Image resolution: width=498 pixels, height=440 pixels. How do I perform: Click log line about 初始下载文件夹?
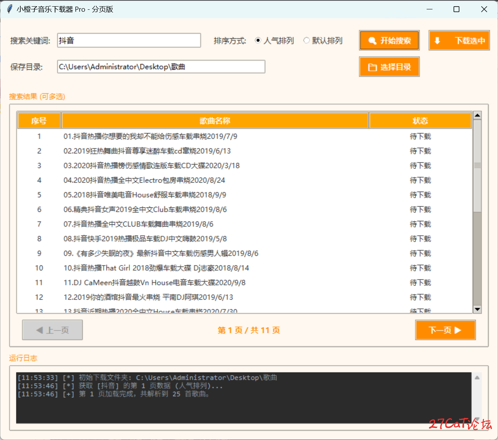coord(147,378)
